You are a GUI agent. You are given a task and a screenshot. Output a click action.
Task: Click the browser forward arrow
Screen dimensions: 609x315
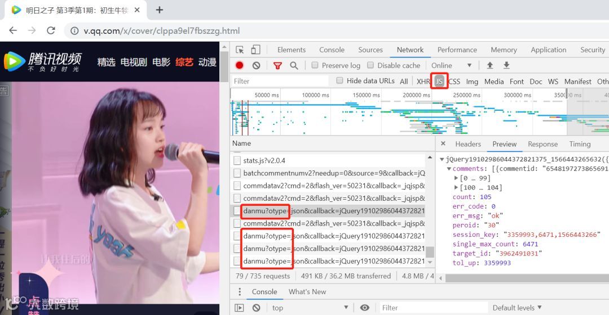pos(32,30)
